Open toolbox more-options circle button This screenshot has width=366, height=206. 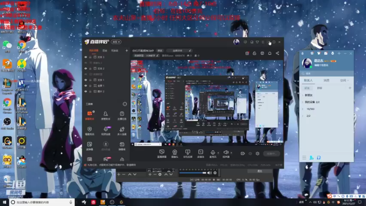click(x=124, y=104)
